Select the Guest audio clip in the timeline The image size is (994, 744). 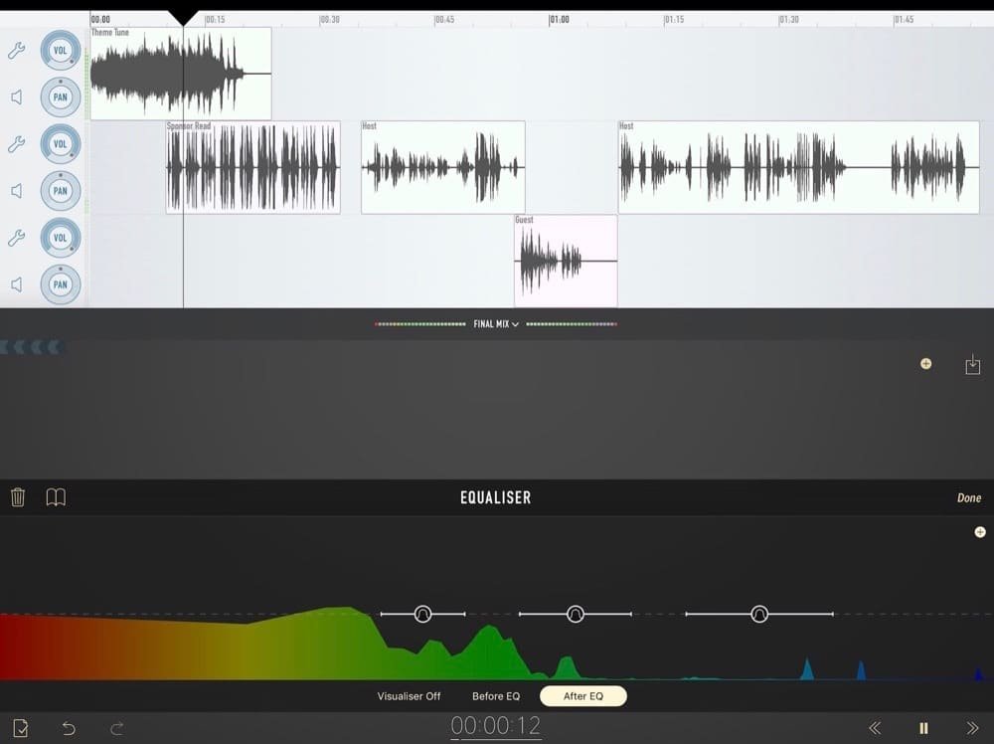565,261
